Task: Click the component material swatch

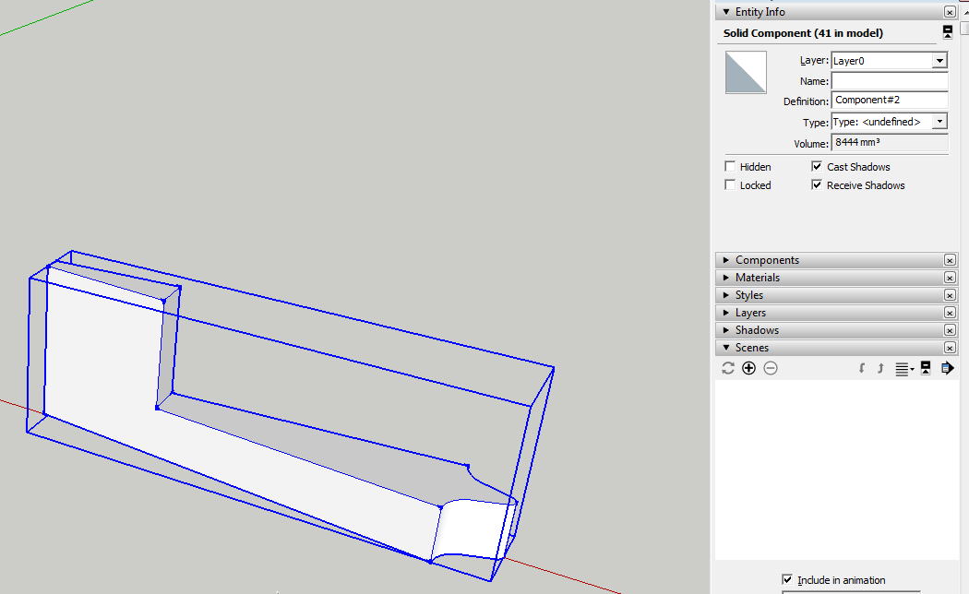Action: click(746, 73)
